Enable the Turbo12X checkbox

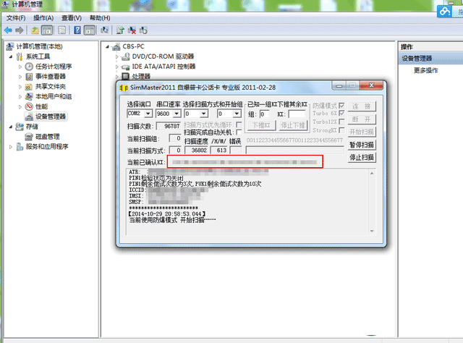[341, 122]
